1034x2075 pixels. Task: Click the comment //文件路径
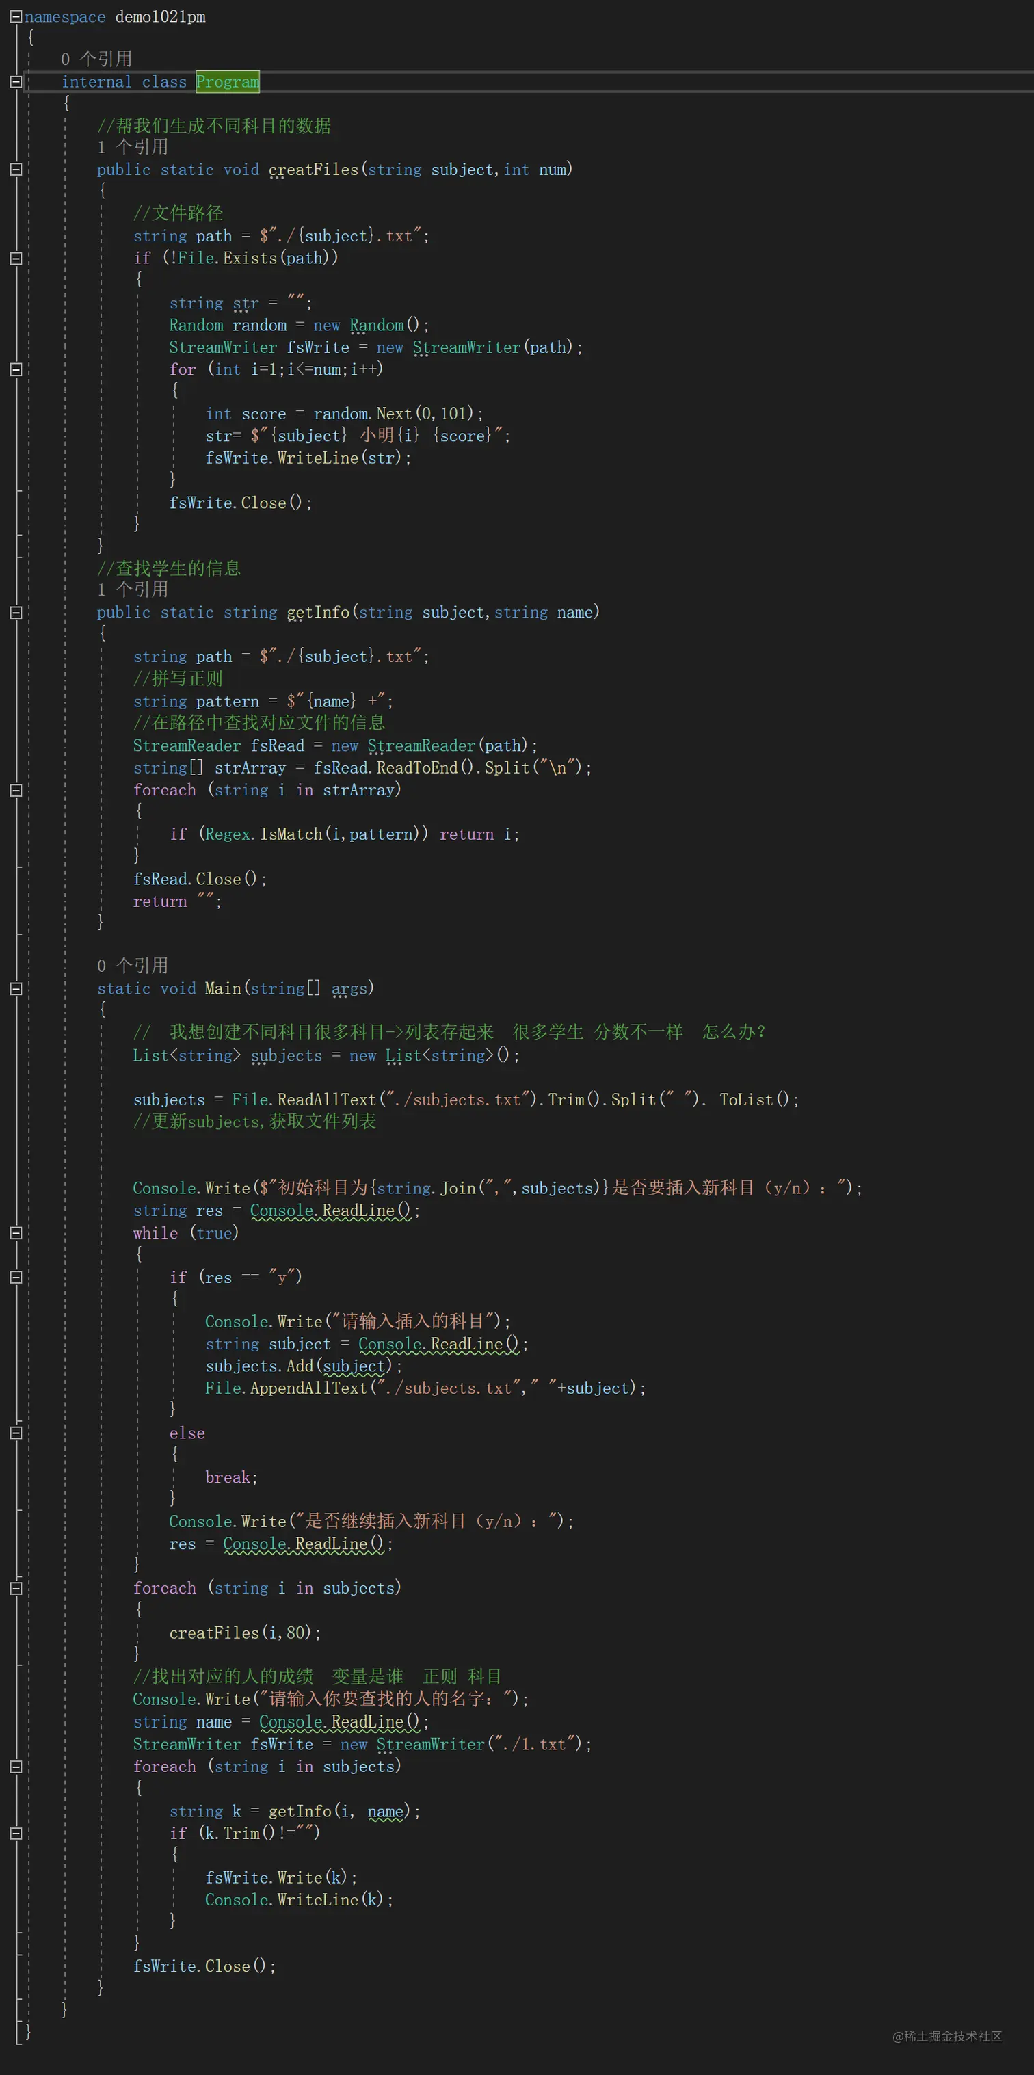[x=178, y=213]
